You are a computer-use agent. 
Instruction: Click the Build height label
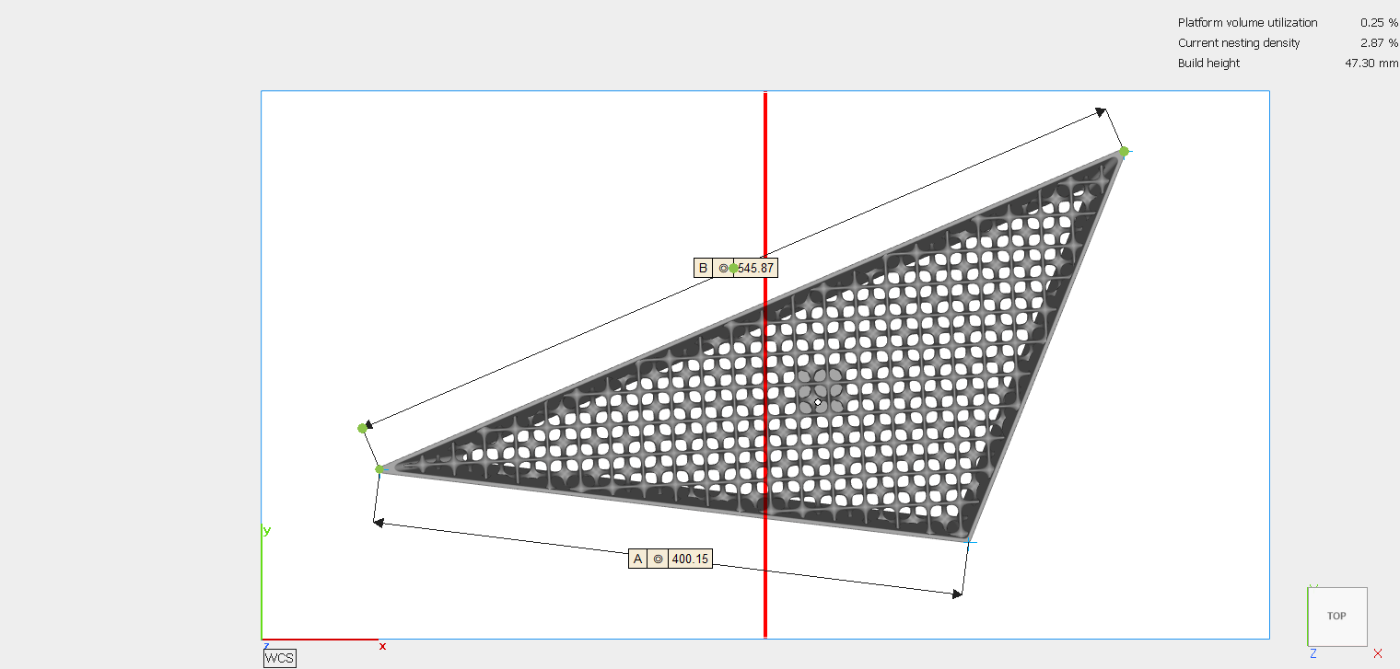[1208, 63]
